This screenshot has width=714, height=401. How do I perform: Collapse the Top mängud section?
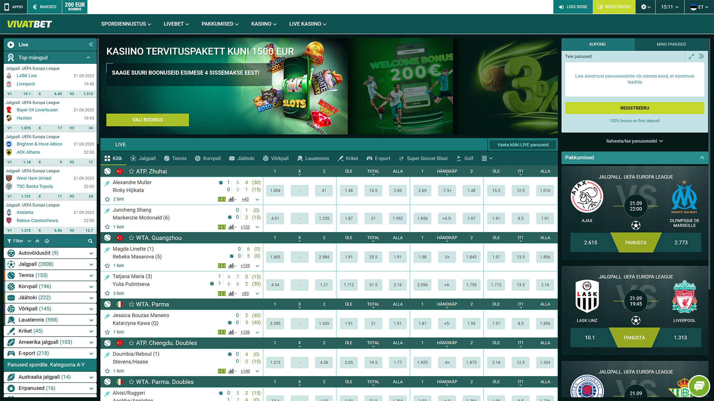point(89,58)
